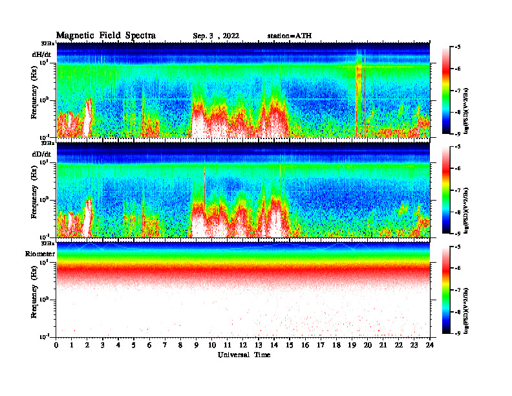The width and height of the screenshot is (512, 396).
Task: Click hour "3" on the Universal Time axis
Action: click(103, 346)
